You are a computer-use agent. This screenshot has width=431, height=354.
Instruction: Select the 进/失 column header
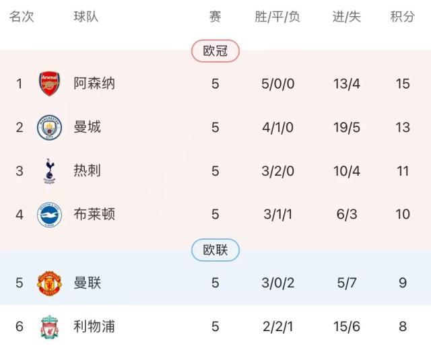click(346, 17)
